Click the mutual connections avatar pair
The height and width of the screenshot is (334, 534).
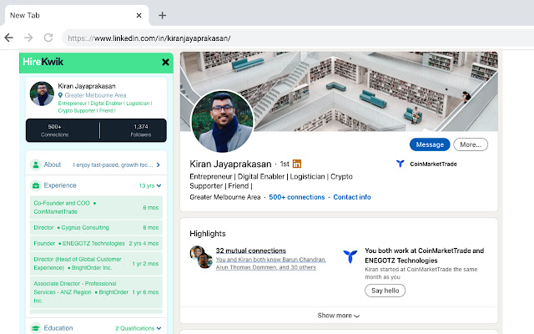pos(201,257)
